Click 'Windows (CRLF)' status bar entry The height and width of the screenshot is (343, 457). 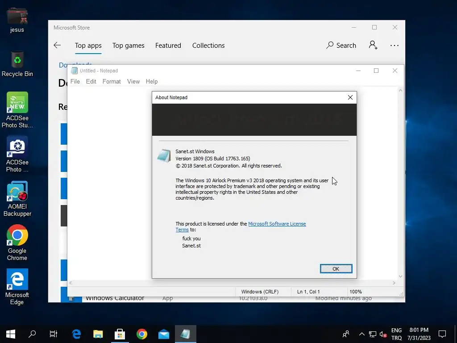pos(260,292)
